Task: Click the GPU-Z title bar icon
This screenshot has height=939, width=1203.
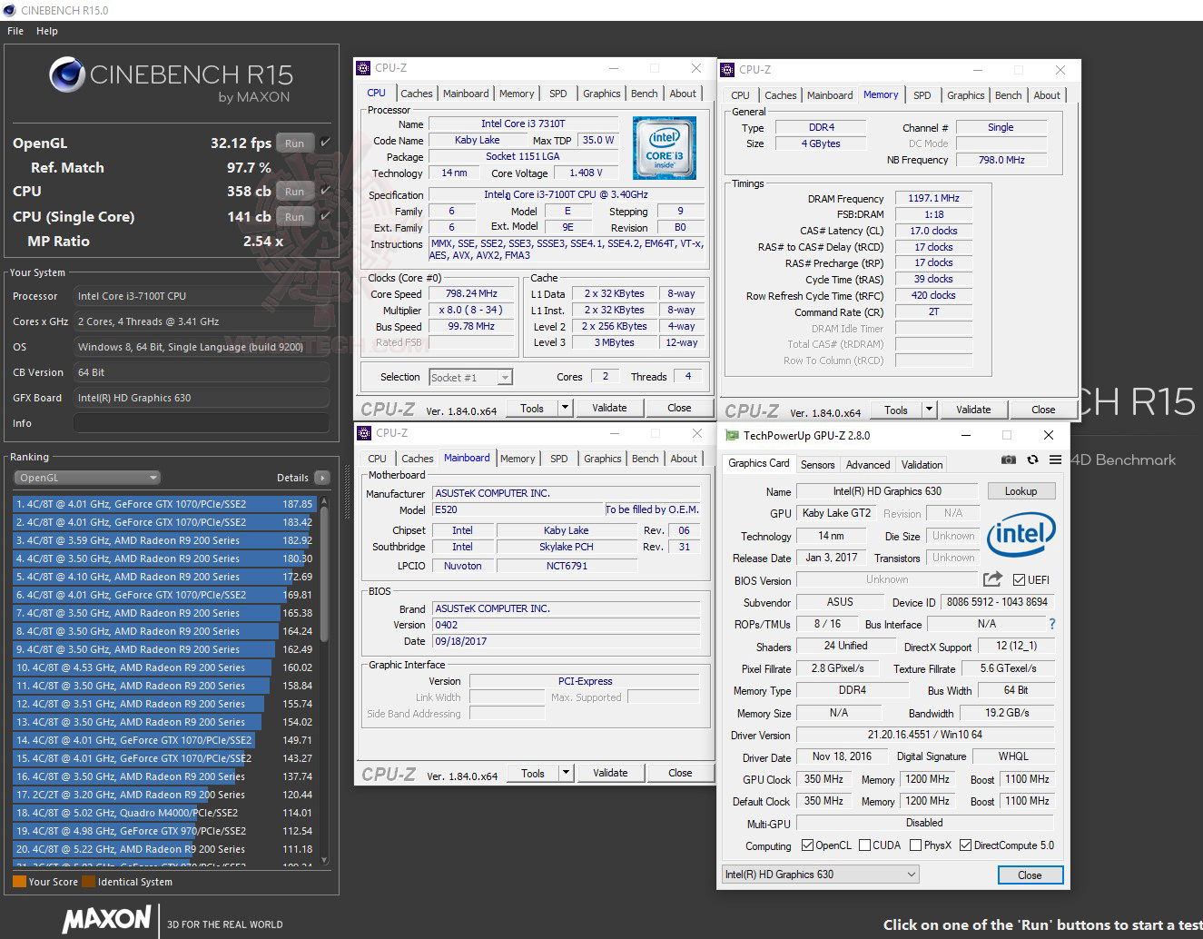Action: 730,435
